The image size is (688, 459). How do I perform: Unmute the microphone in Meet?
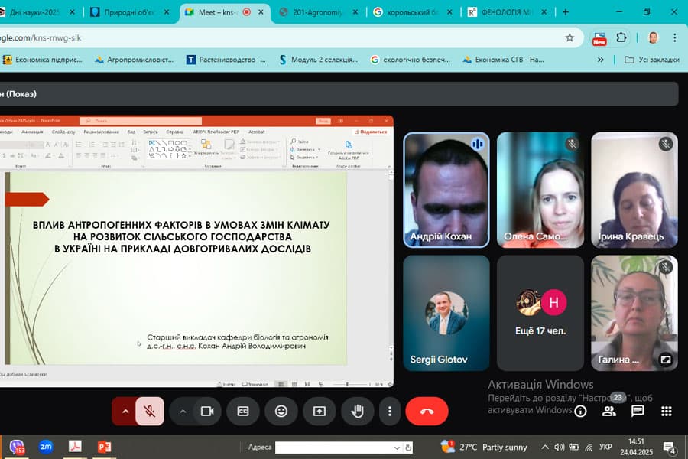(150, 411)
